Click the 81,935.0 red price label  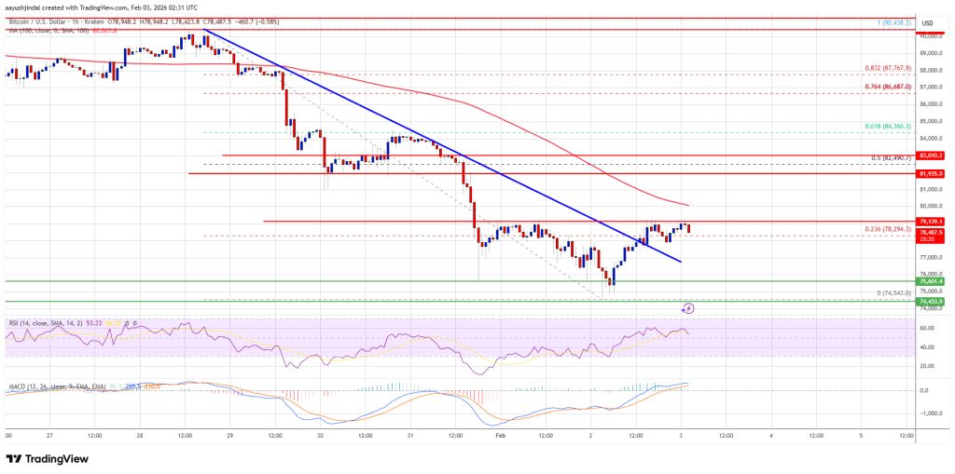(931, 174)
